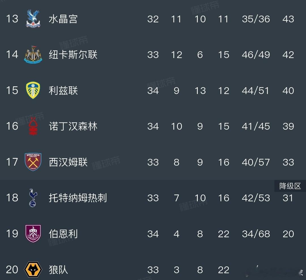306x280 pixels.
Task: Click the team name 水晶宫
Action: click(63, 19)
